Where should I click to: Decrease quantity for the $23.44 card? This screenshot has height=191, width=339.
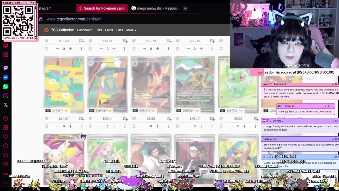tap(101, 126)
